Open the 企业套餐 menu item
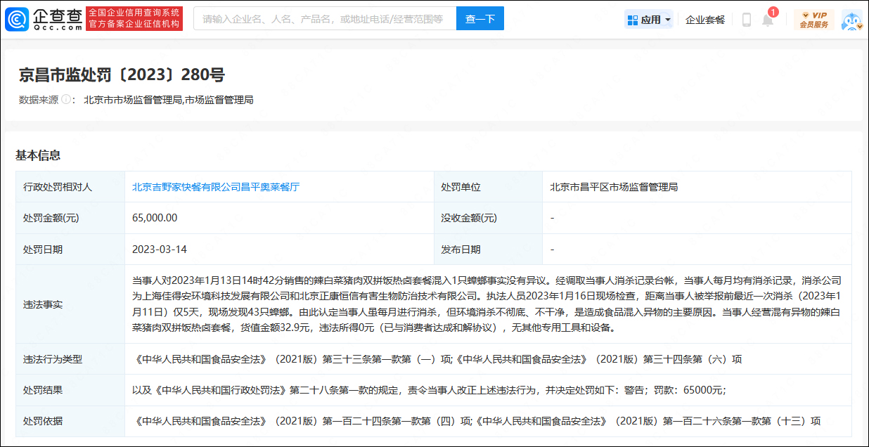Viewport: 869px width, 447px height. click(x=705, y=20)
